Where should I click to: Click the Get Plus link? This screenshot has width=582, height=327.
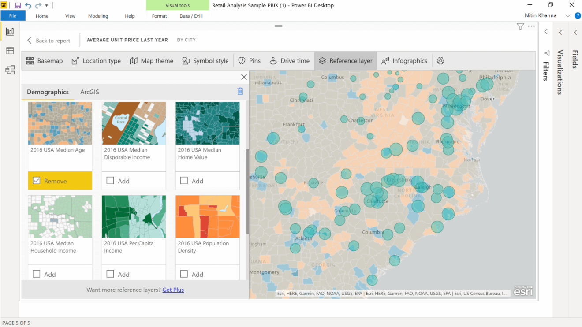[x=173, y=290]
